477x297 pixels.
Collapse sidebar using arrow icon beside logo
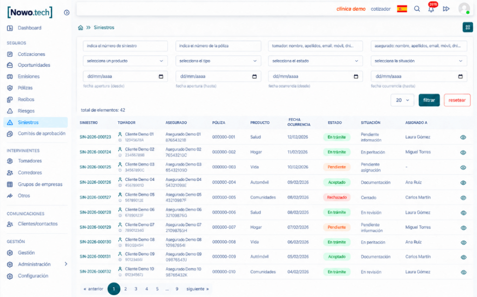pyautogui.click(x=67, y=13)
